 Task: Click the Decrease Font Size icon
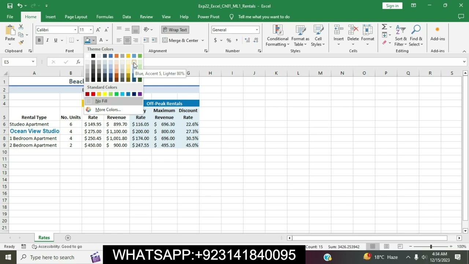click(x=106, y=30)
